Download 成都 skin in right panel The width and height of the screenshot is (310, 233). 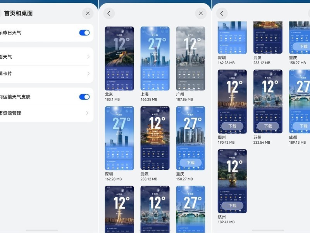302,126
